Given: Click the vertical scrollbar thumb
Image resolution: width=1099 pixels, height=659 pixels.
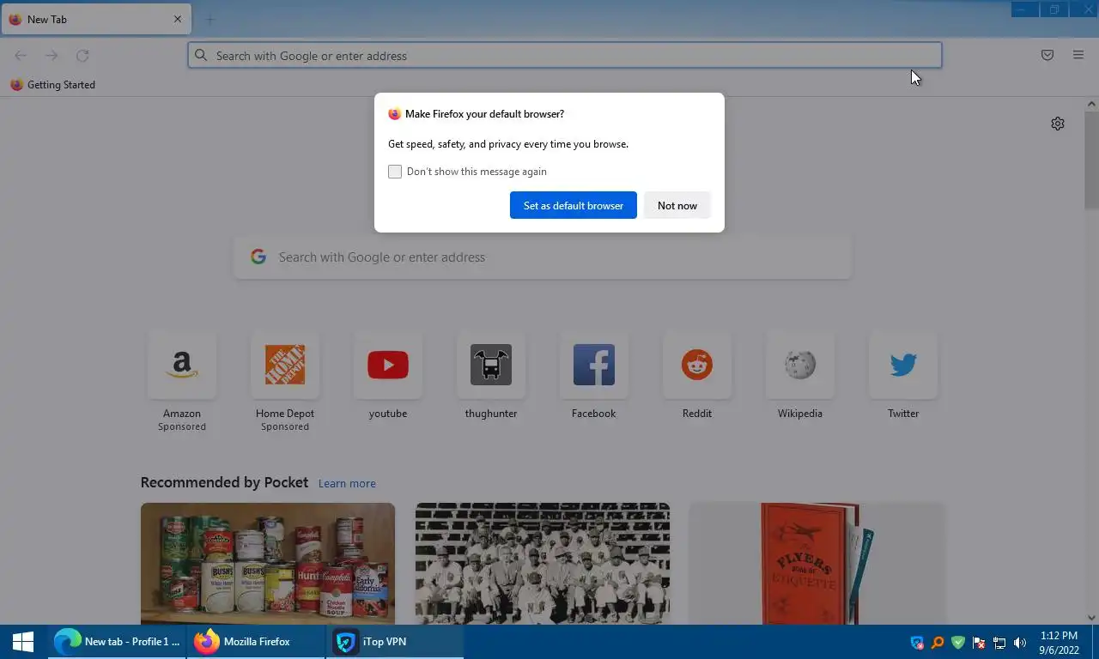Looking at the screenshot, I should 1091,160.
